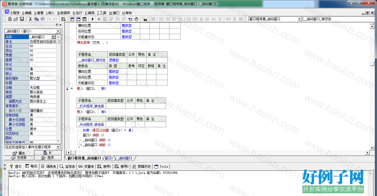Switch to the 窗口1 editor tab
The image size is (377, 196).
(x=108, y=158)
